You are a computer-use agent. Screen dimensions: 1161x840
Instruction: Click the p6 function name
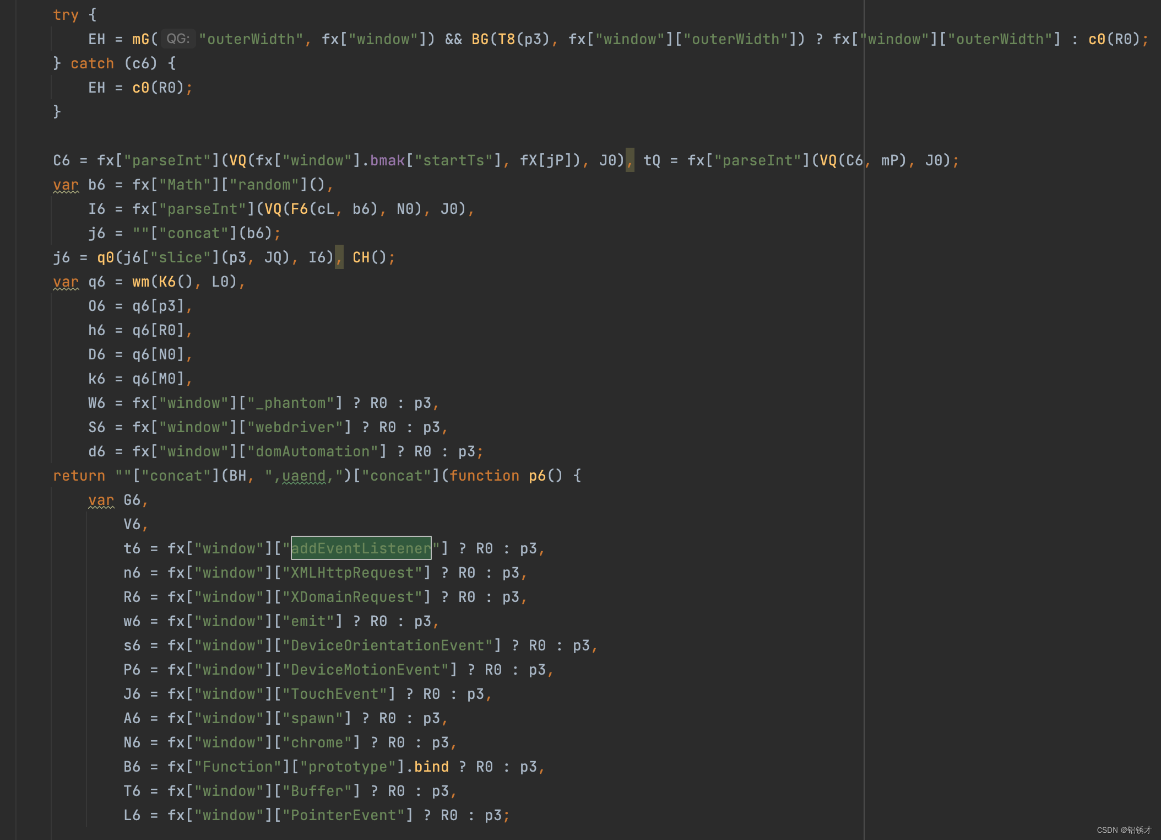tap(537, 476)
